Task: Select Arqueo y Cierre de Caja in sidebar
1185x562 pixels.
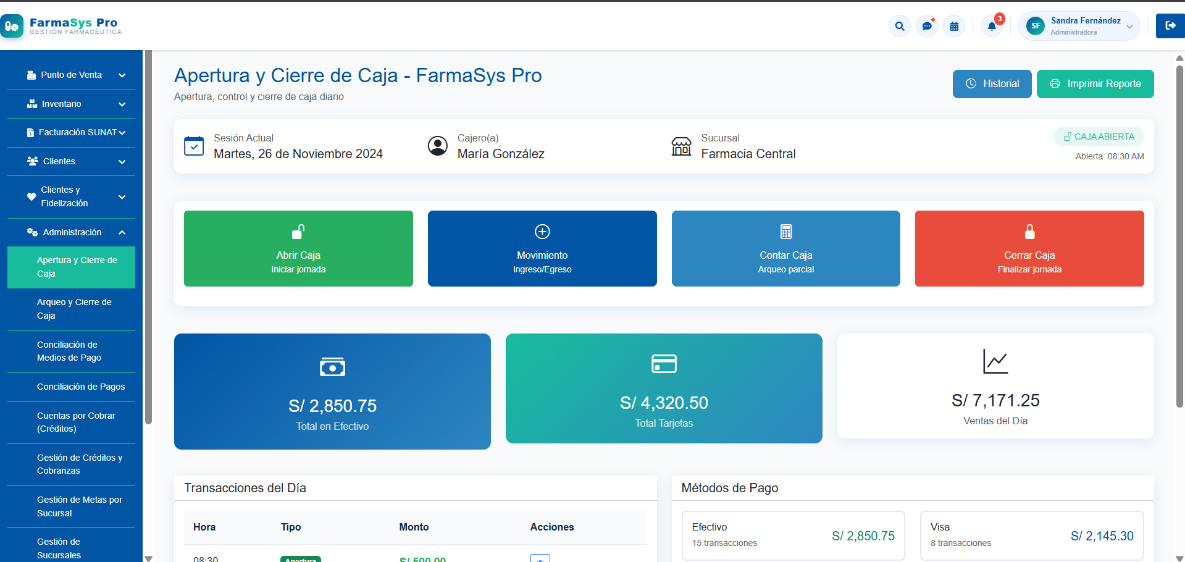Action: [x=74, y=308]
